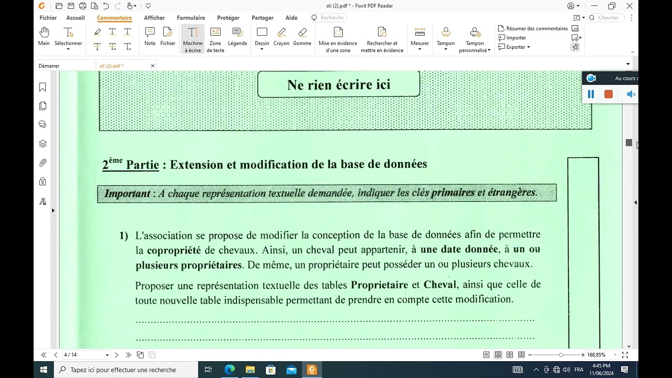
Task: Click Résumer des commentaires
Action: (x=532, y=28)
